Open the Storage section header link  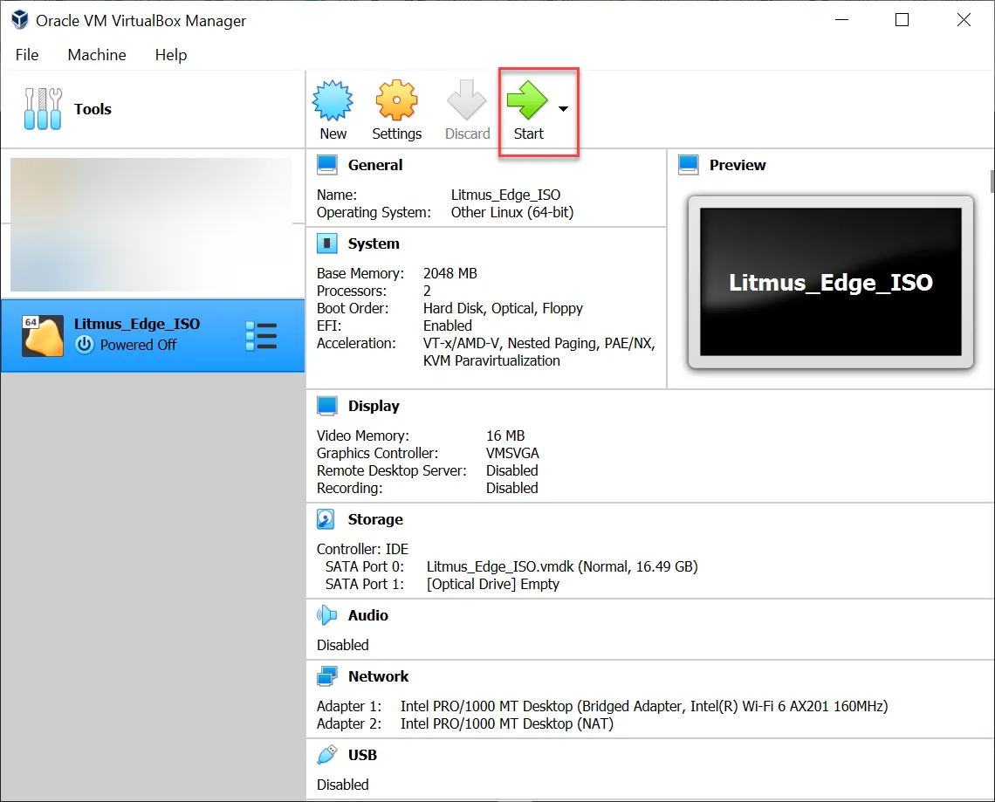coord(375,519)
